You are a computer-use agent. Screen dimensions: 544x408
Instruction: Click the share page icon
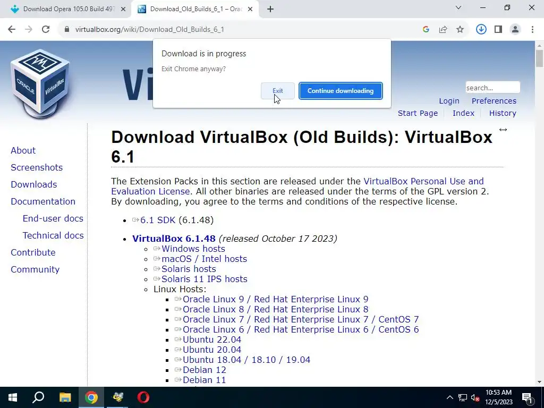click(x=443, y=30)
